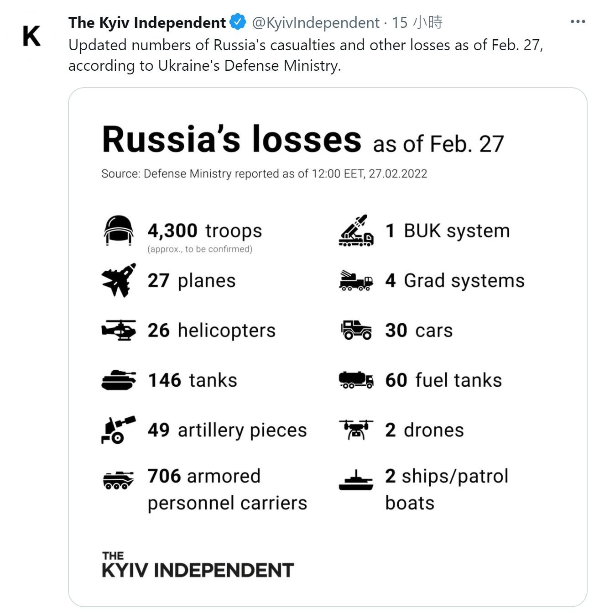Click the patrol boat ship icon
The image size is (599, 614).
pyautogui.click(x=356, y=481)
